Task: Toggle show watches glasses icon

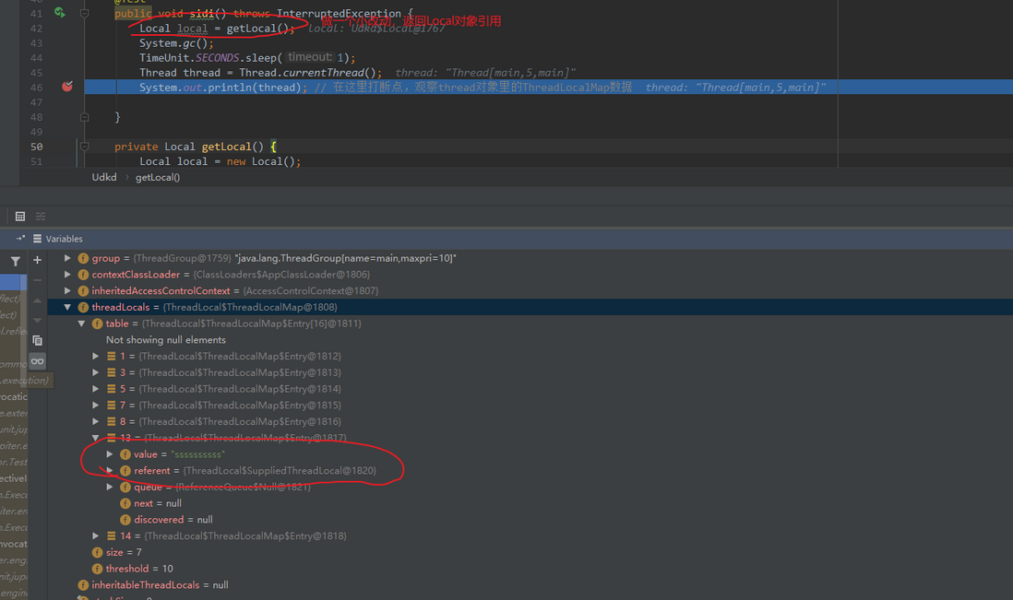Action: click(38, 361)
